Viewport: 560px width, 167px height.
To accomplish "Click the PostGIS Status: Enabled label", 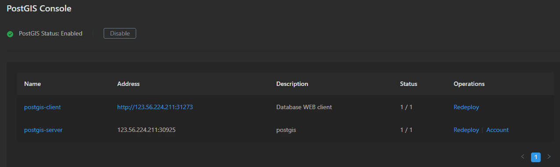I will 51,33.
